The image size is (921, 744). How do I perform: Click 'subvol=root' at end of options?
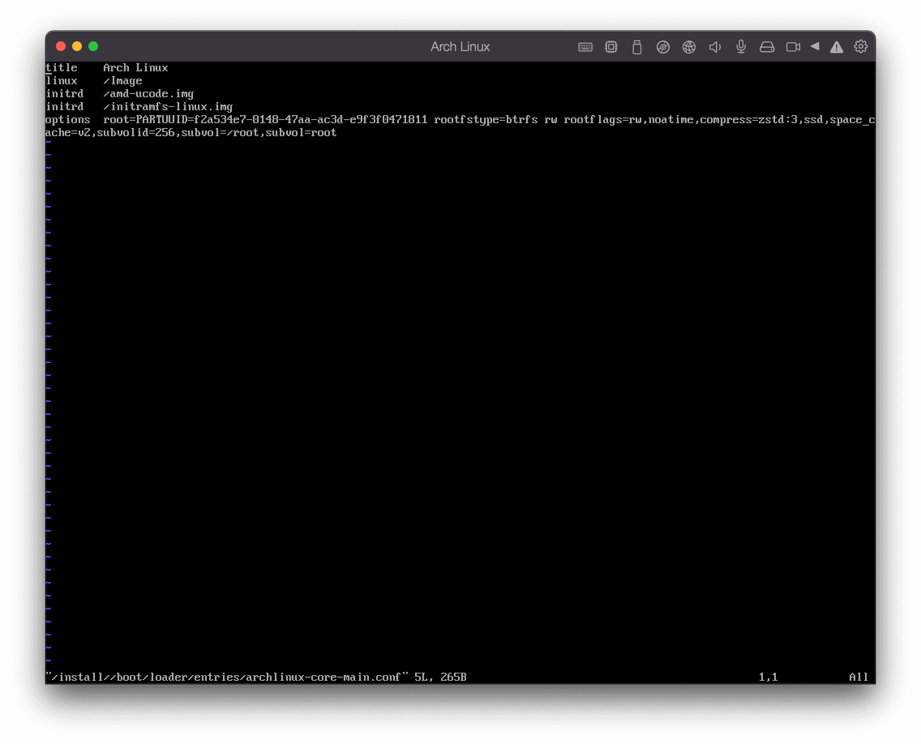click(x=301, y=133)
